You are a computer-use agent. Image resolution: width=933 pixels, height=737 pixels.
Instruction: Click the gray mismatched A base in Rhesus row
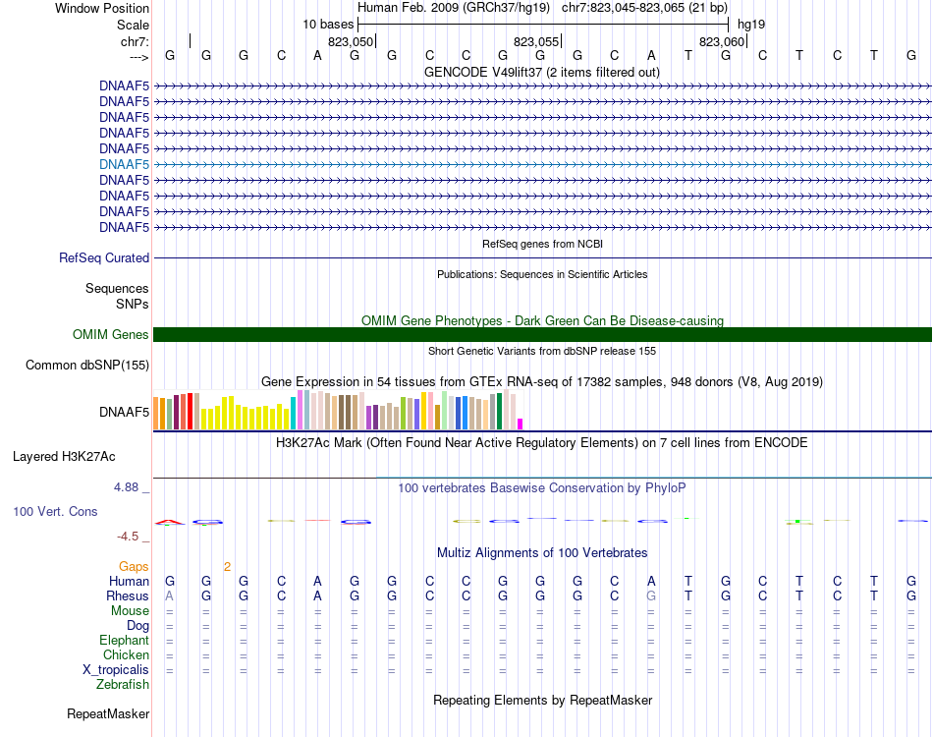(x=170, y=595)
